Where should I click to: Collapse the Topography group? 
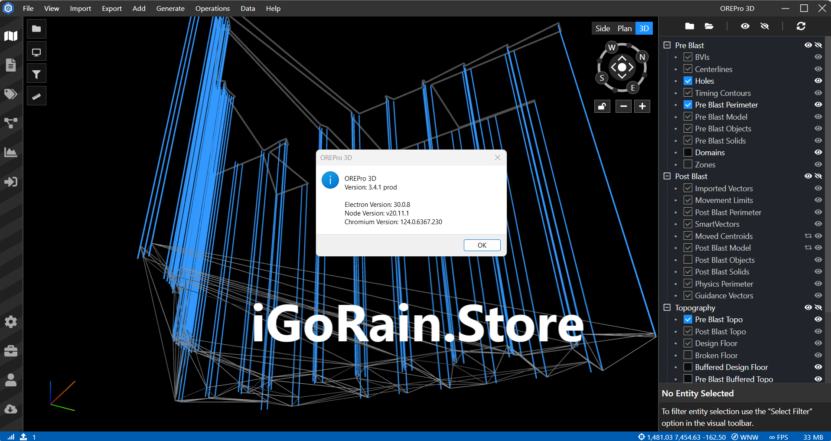pyautogui.click(x=666, y=307)
